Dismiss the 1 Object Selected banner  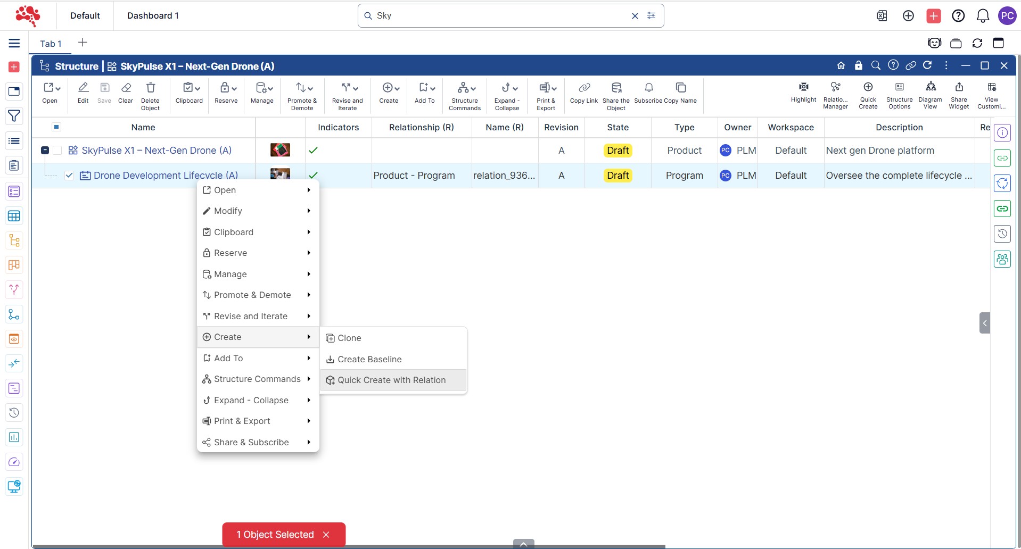click(326, 535)
